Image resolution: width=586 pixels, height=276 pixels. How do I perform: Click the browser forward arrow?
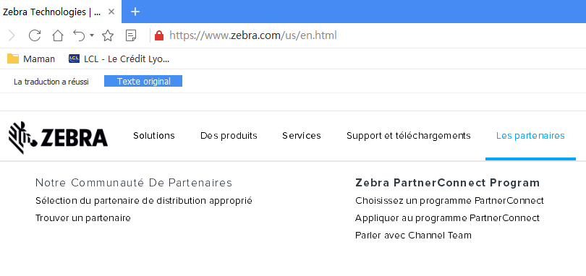click(x=12, y=36)
